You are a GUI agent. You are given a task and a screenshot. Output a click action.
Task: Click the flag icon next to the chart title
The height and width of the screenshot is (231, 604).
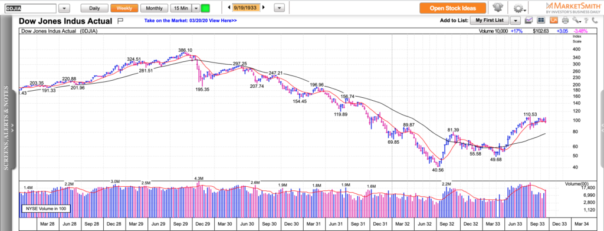pyautogui.click(x=120, y=21)
